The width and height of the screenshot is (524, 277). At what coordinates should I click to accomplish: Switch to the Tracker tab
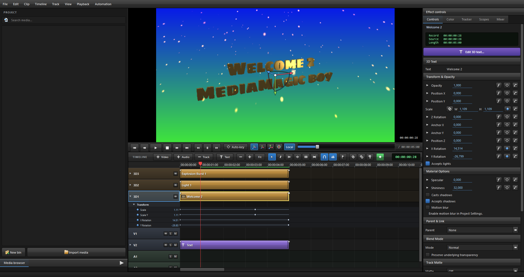(466, 19)
